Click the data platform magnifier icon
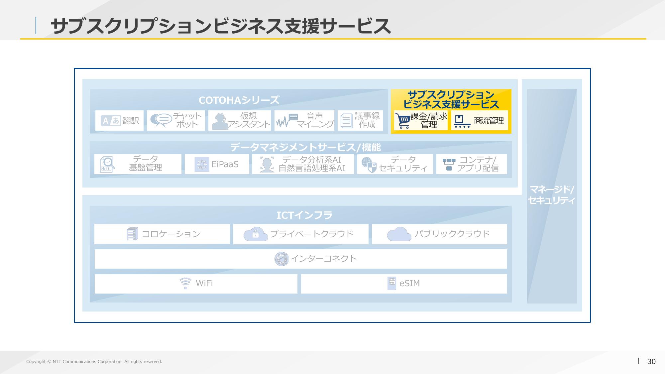The image size is (665, 374). (107, 164)
